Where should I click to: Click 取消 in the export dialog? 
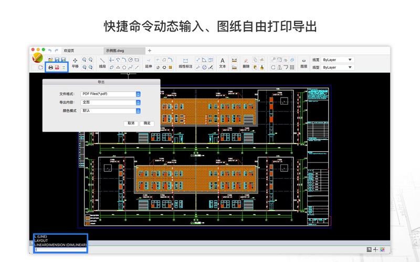coord(131,123)
